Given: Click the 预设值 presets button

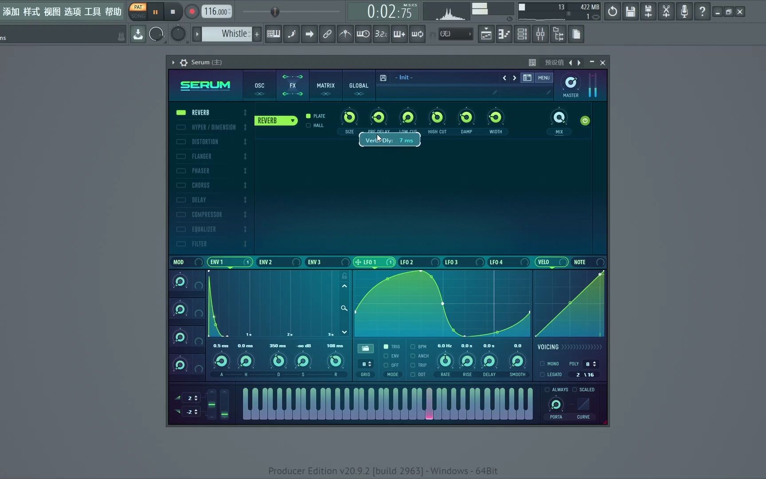Looking at the screenshot, I should click(554, 63).
